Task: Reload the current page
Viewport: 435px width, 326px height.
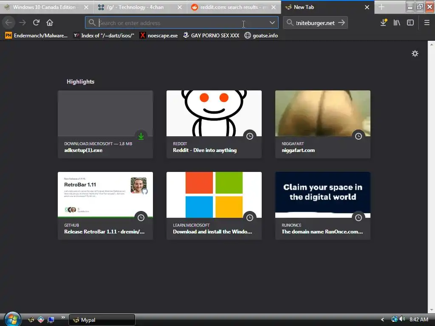Action: coord(36,22)
